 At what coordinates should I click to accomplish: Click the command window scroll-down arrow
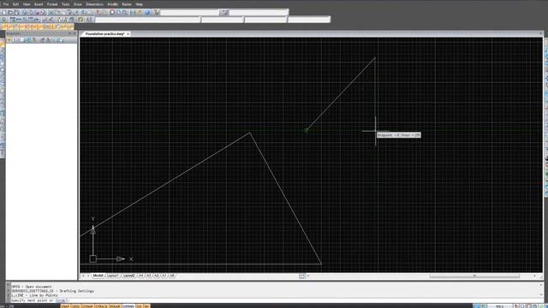pyautogui.click(x=540, y=295)
